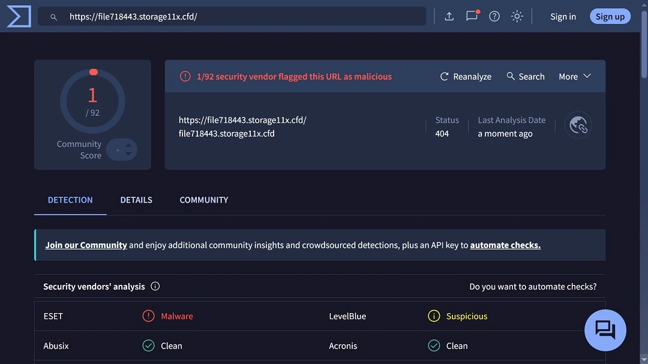This screenshot has width=648, height=364.
Task: Open the help question mark icon
Action: click(494, 17)
